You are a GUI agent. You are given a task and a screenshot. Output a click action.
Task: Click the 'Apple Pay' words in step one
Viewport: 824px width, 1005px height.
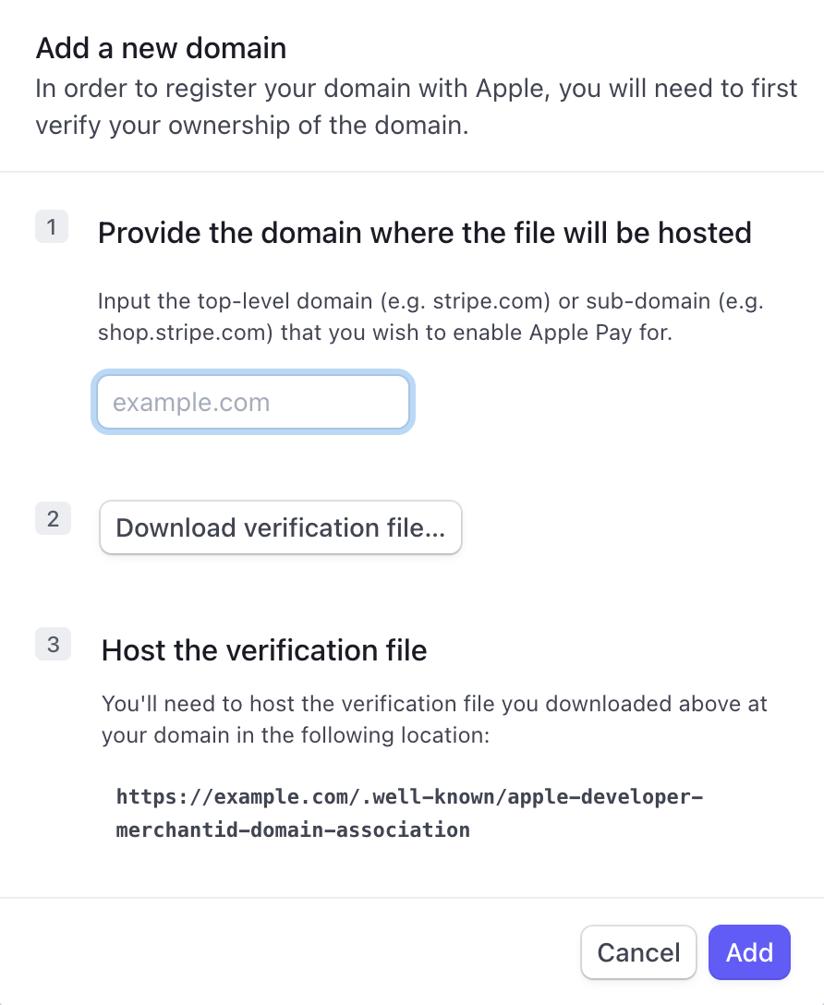(580, 333)
